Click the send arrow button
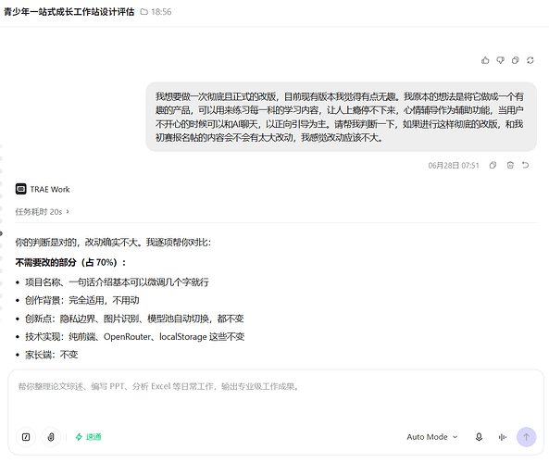This screenshot has height=463, width=549. [526, 437]
